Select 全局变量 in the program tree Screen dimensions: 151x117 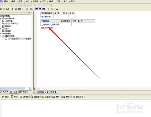coord(9,21)
